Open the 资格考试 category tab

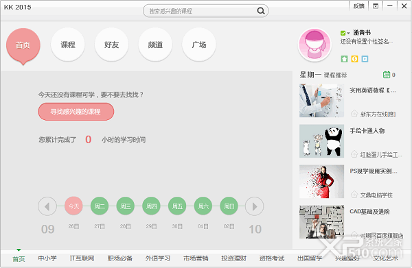(x=272, y=258)
